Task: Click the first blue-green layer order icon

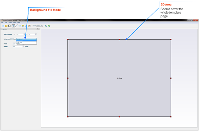Action: click(46, 26)
